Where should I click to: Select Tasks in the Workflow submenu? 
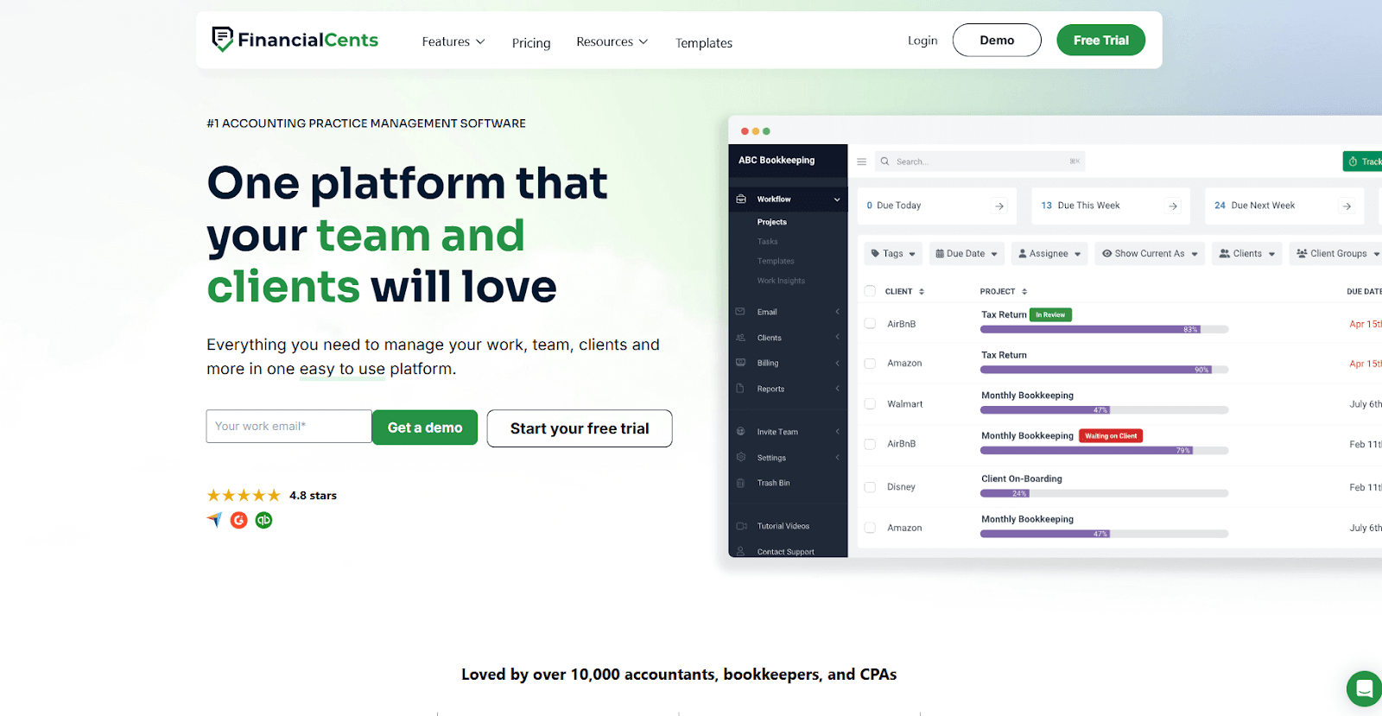[x=768, y=242]
